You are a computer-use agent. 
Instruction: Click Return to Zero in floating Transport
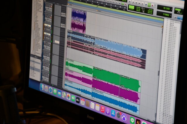click(x=133, y=2)
